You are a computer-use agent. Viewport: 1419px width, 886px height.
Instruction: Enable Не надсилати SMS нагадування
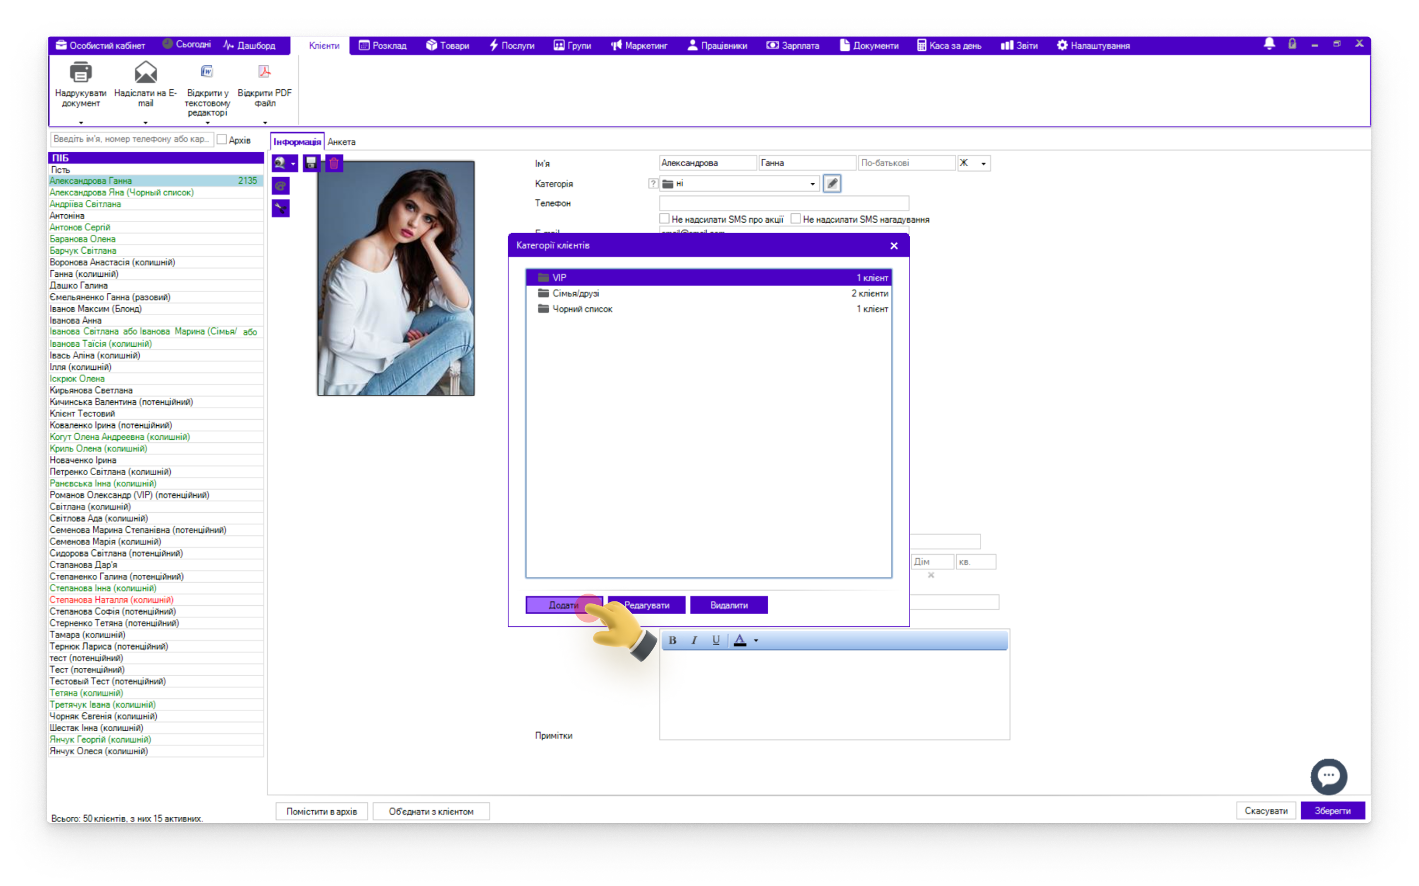pos(796,219)
